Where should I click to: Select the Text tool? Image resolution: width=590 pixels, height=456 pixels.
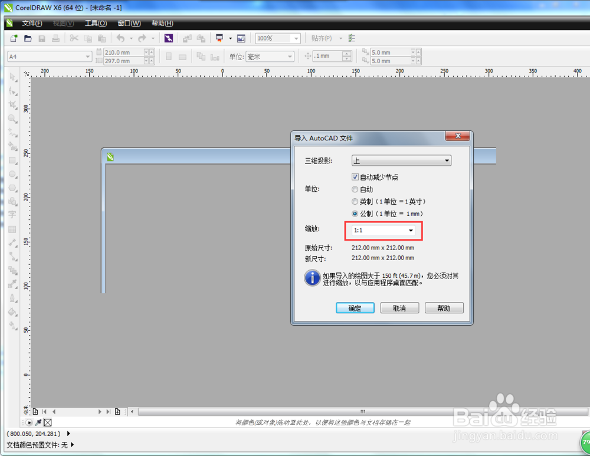(x=12, y=215)
